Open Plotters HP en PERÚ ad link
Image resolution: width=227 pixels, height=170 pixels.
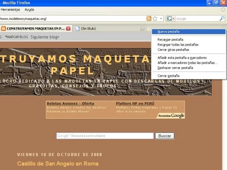[x=135, y=103]
